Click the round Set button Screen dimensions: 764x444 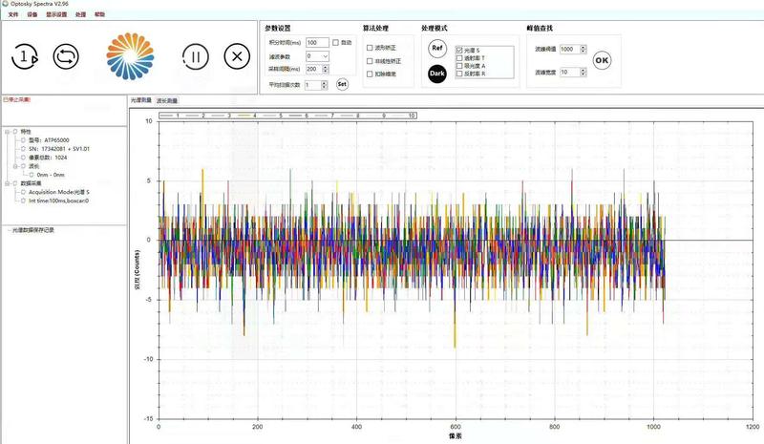(x=342, y=84)
